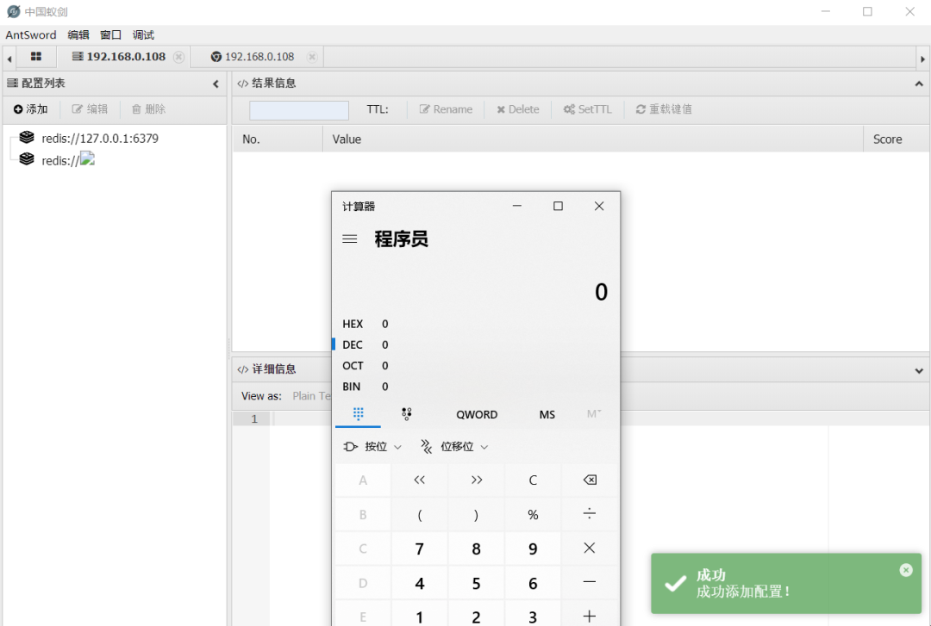
Task: Open the 按位 bitwise dropdown
Action: pyautogui.click(x=372, y=447)
